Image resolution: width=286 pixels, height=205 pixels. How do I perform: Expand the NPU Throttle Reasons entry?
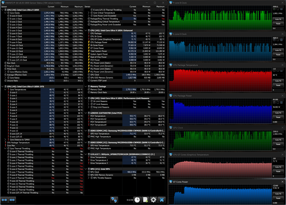[x=89, y=178]
